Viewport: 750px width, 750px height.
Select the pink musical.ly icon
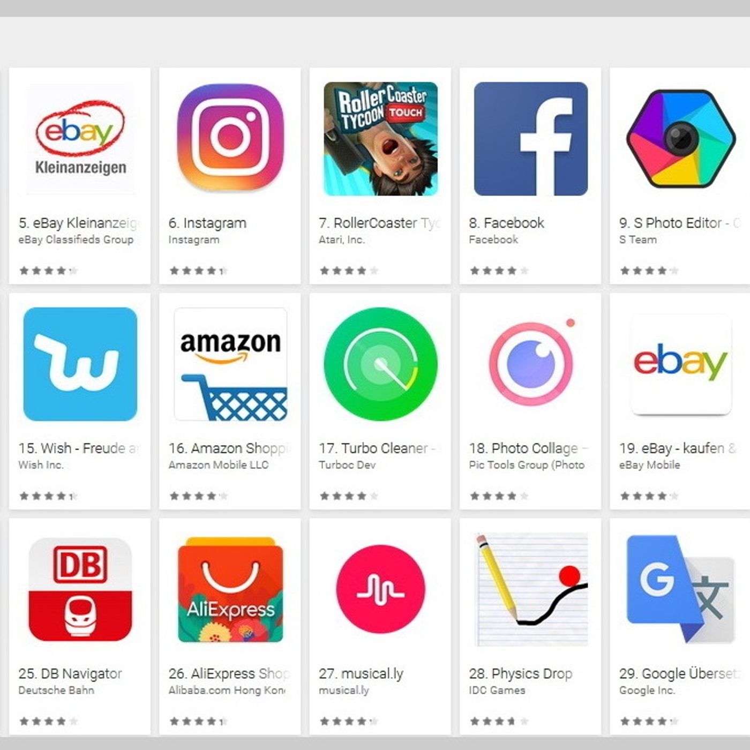pos(380,589)
